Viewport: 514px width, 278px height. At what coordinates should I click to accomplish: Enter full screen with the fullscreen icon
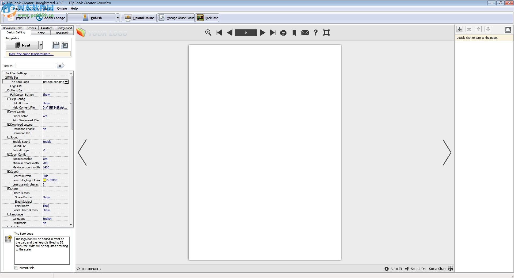pos(326,33)
